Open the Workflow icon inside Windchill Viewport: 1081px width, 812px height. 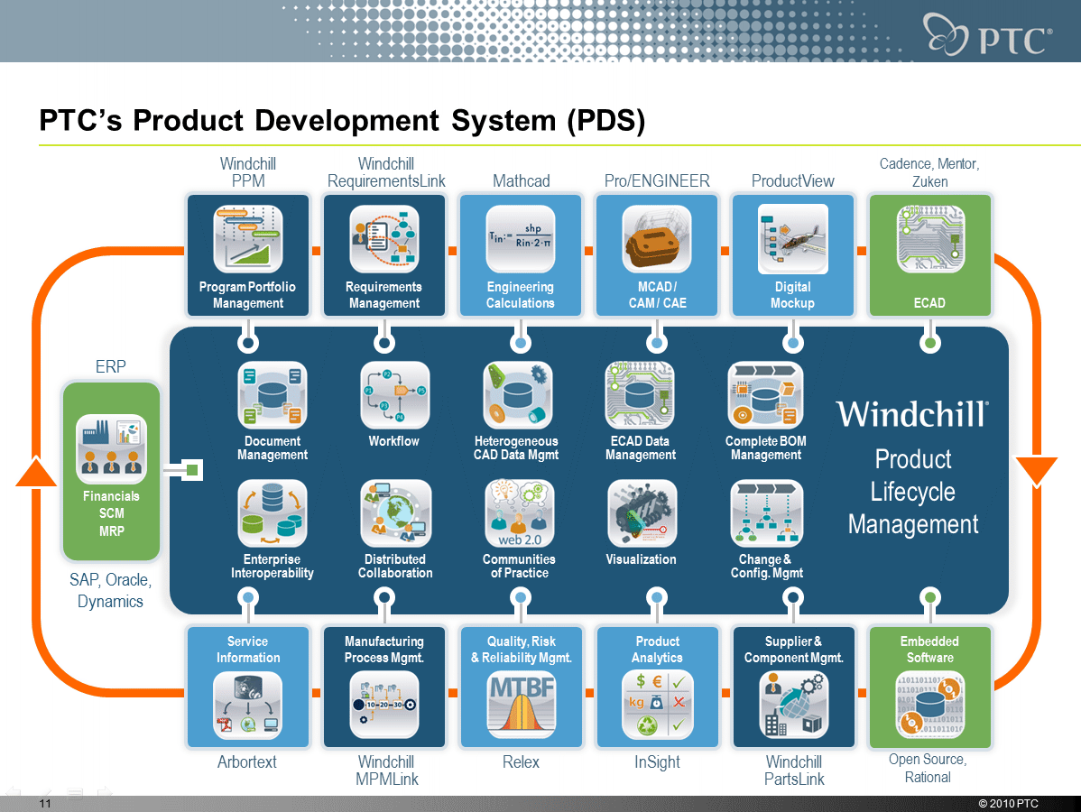pos(394,395)
